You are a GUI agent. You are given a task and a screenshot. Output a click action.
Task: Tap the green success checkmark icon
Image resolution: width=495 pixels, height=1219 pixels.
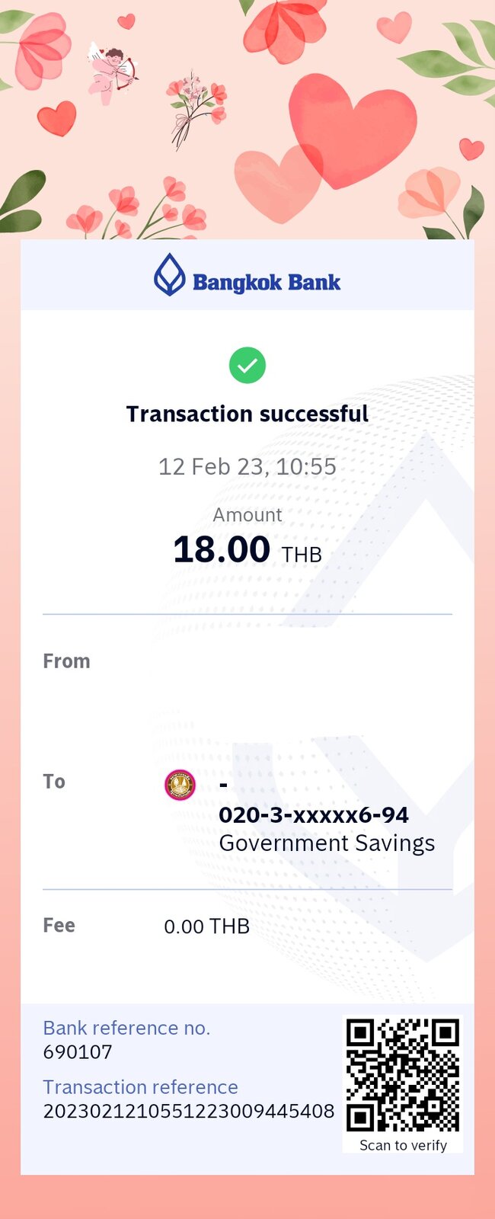pyautogui.click(x=247, y=365)
